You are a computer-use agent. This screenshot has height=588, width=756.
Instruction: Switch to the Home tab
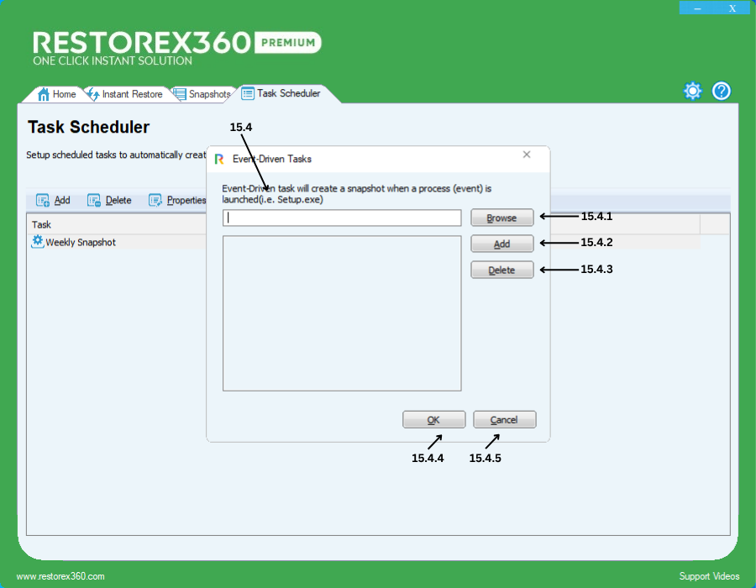pos(57,94)
